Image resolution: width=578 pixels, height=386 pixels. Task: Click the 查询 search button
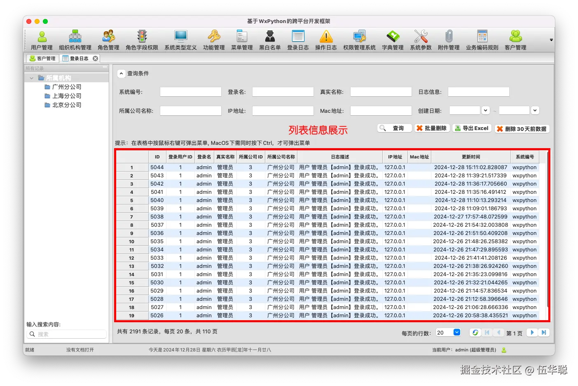[x=395, y=128]
